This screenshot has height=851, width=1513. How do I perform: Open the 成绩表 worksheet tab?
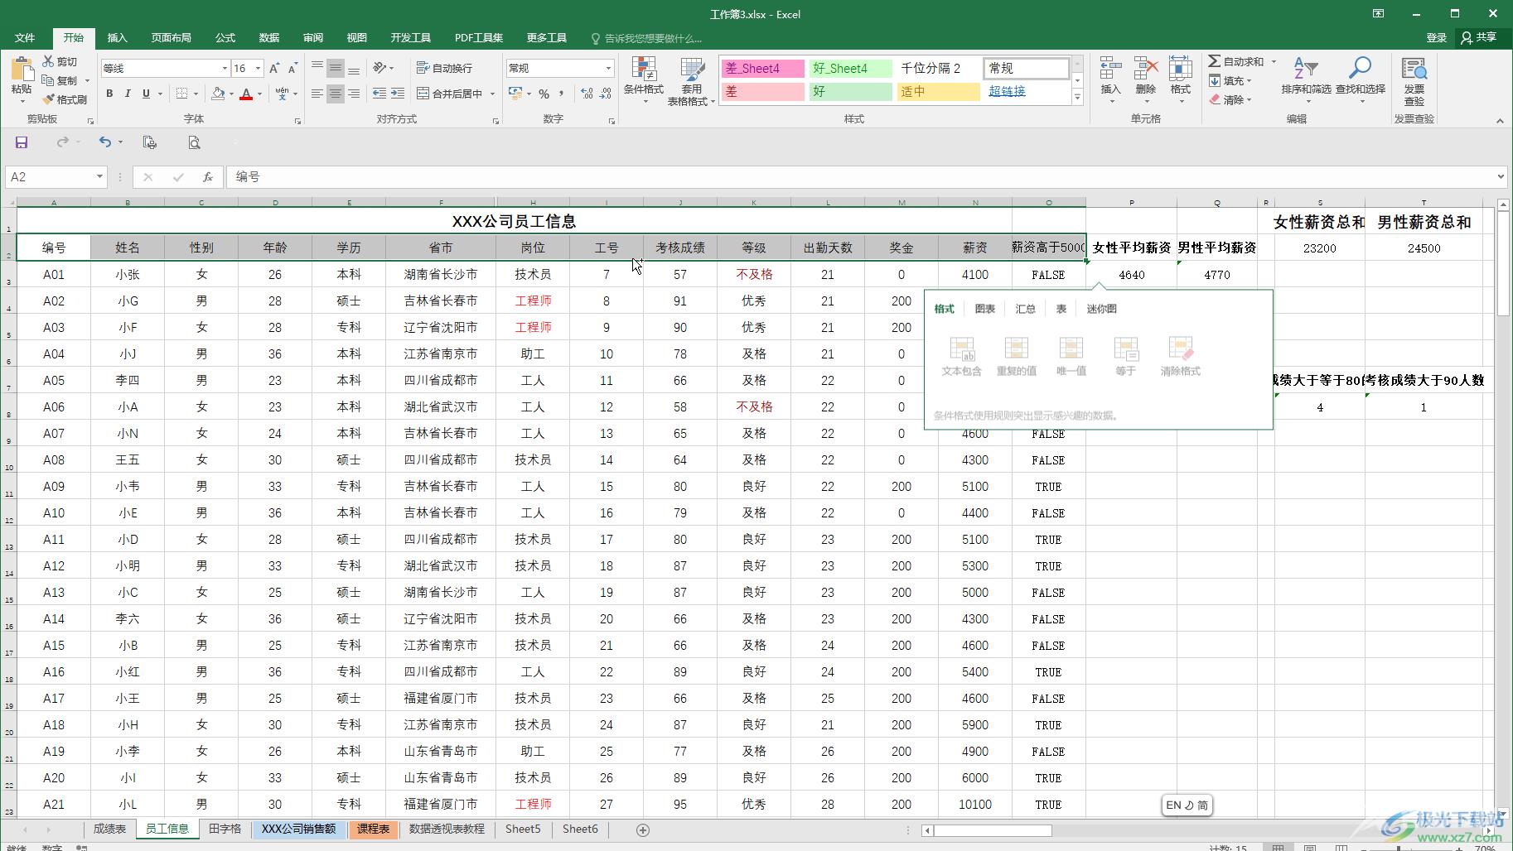click(x=109, y=829)
